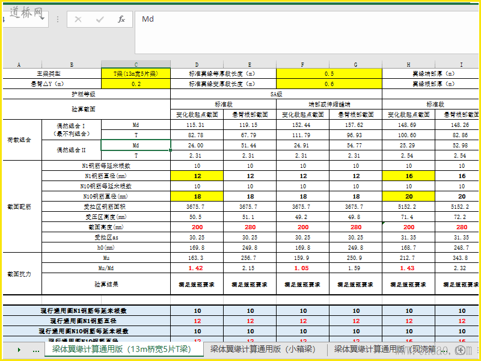Image resolution: width=481 pixels, height=361 pixels.
Task: Select cell with value 24.00
Action: 197,145
